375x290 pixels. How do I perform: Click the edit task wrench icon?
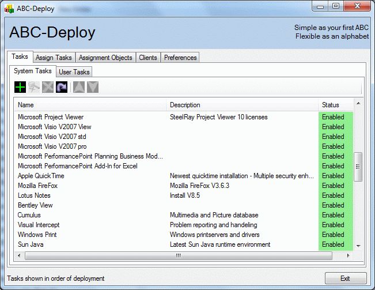[x=34, y=87]
